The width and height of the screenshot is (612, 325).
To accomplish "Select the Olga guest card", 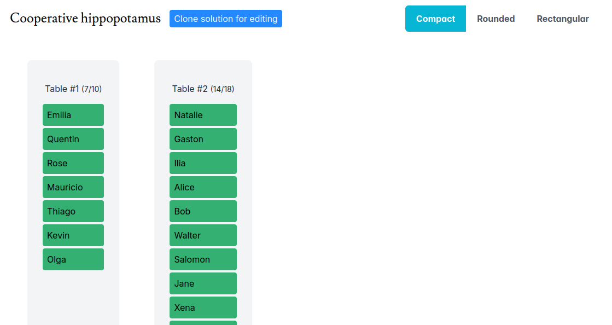I will (73, 259).
